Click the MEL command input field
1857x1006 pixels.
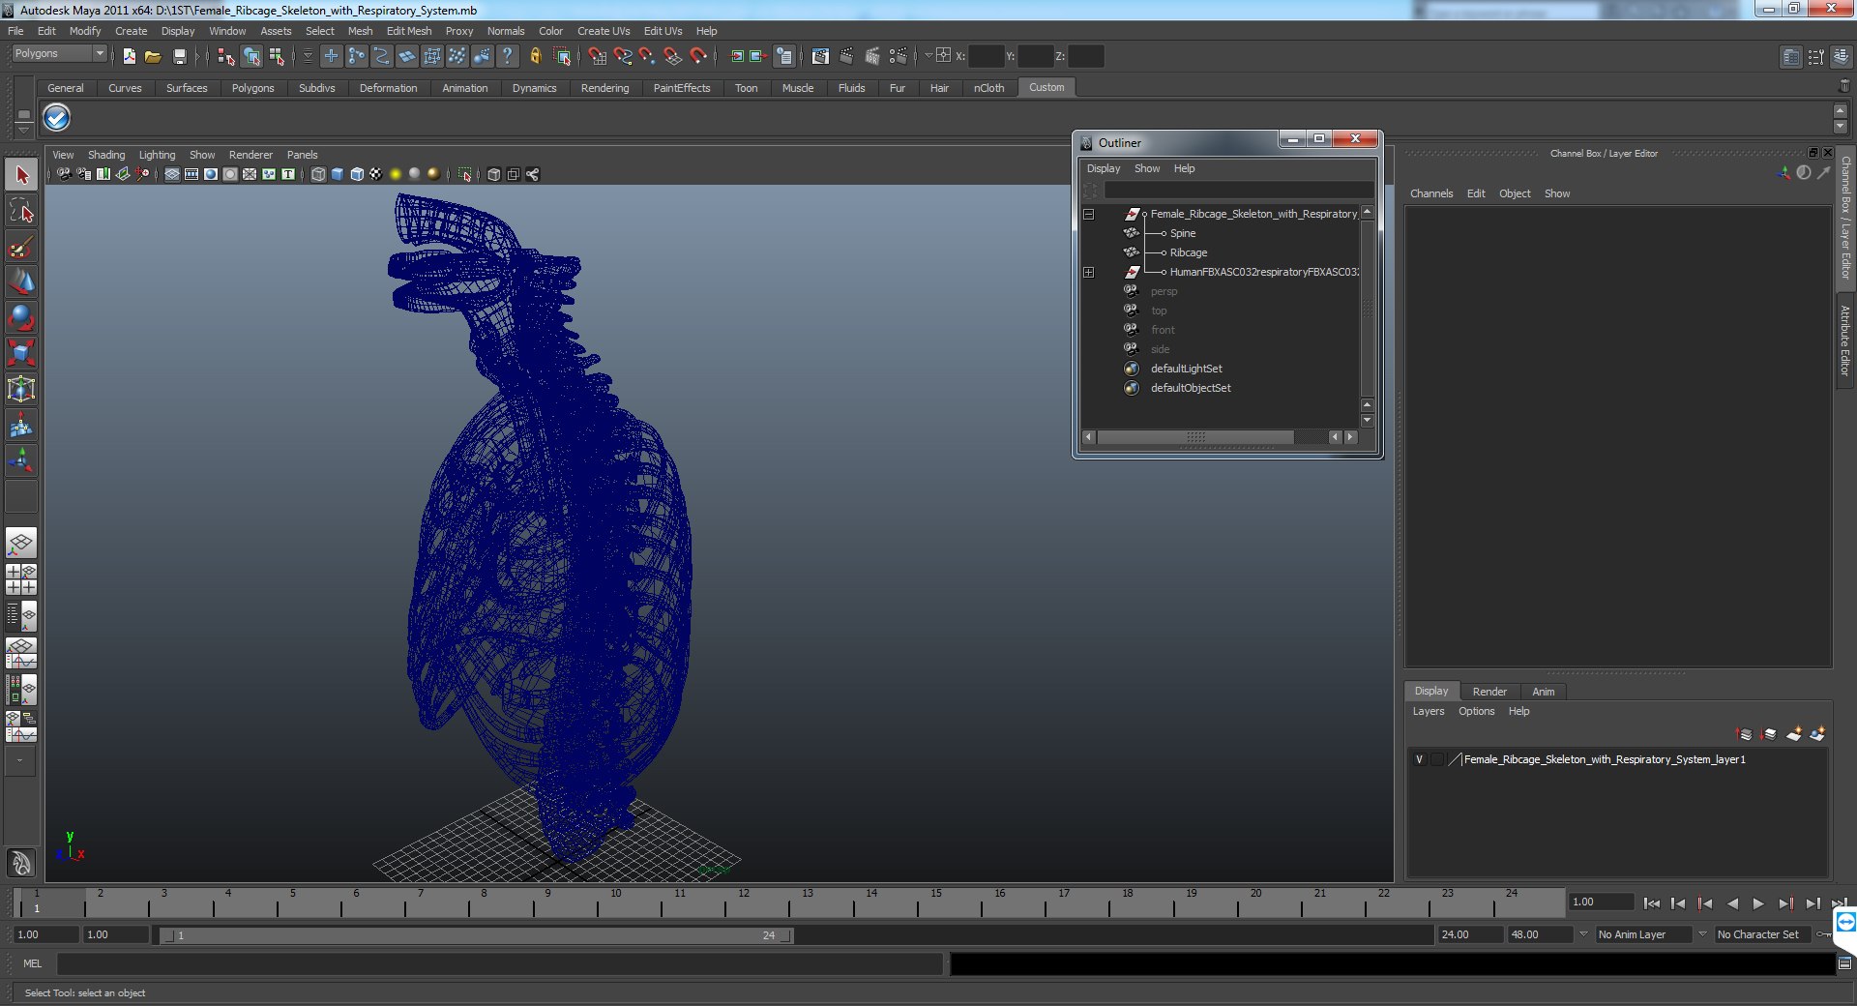pyautogui.click(x=499, y=963)
